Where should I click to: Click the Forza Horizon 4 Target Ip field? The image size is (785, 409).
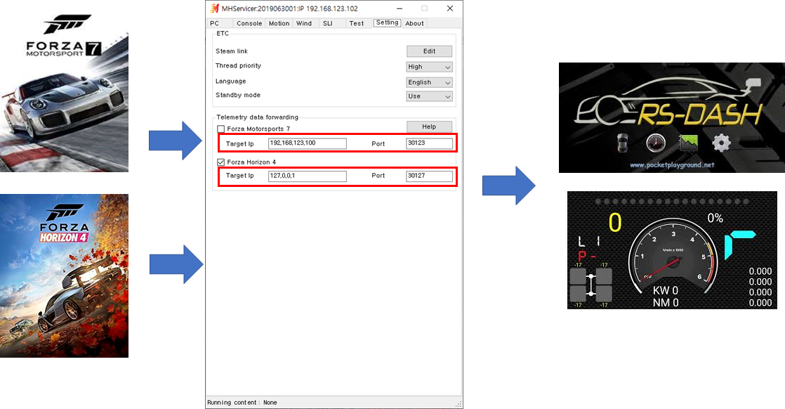308,176
